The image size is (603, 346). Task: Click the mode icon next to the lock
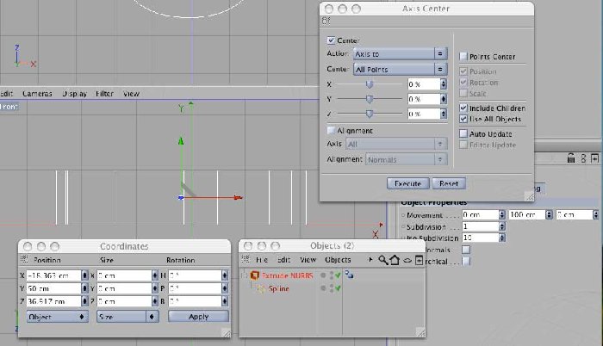[583, 158]
